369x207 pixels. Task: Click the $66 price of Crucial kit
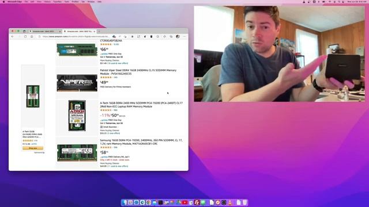pyautogui.click(x=104, y=49)
